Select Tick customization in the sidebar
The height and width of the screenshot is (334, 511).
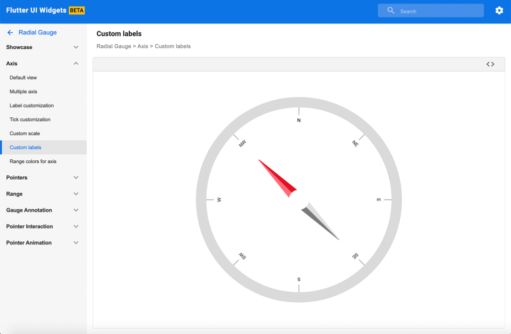point(30,119)
